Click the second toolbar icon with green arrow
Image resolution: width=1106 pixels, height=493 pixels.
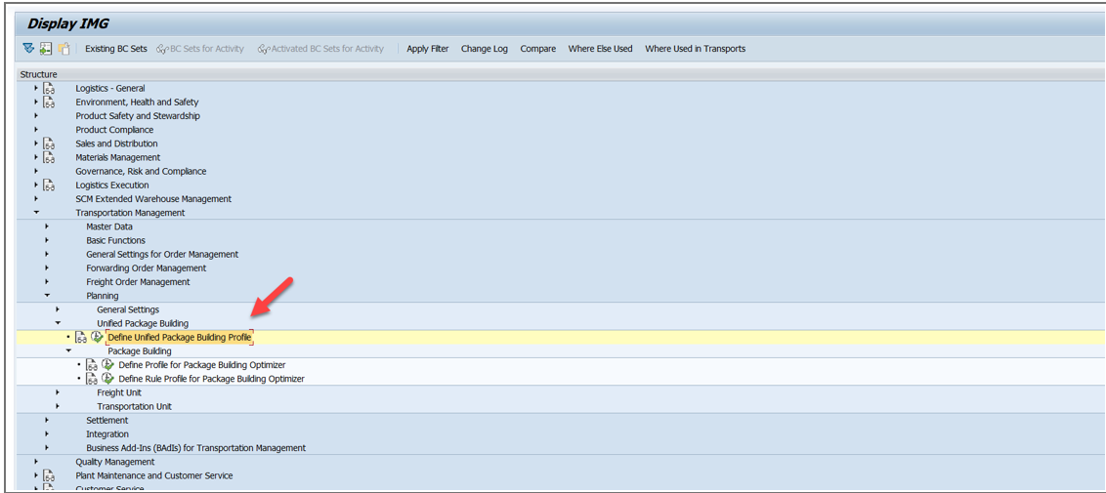pyautogui.click(x=46, y=49)
